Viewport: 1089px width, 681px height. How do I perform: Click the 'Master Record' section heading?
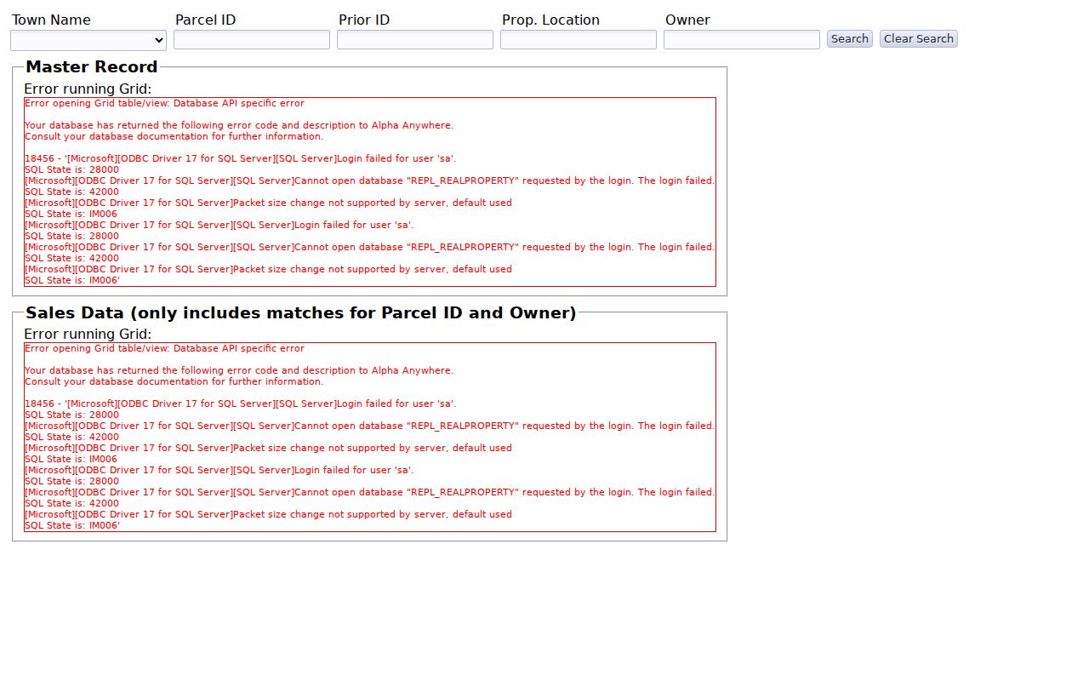(92, 67)
